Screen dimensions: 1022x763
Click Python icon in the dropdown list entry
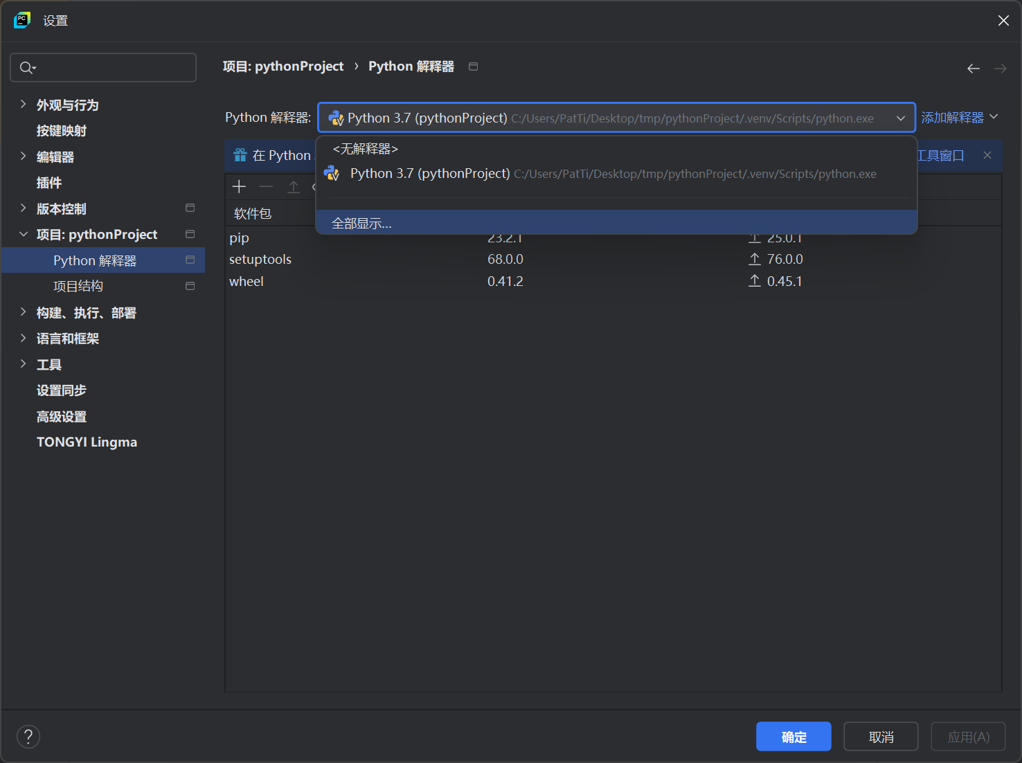pyautogui.click(x=332, y=173)
